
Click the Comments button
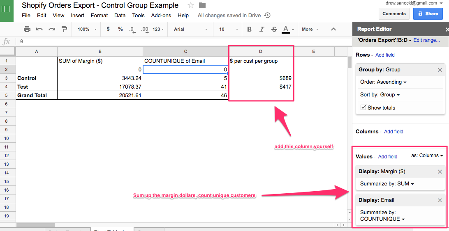pyautogui.click(x=394, y=14)
